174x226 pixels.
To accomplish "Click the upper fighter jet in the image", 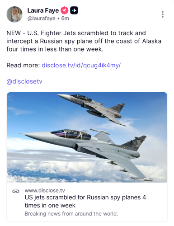I will [x=92, y=108].
